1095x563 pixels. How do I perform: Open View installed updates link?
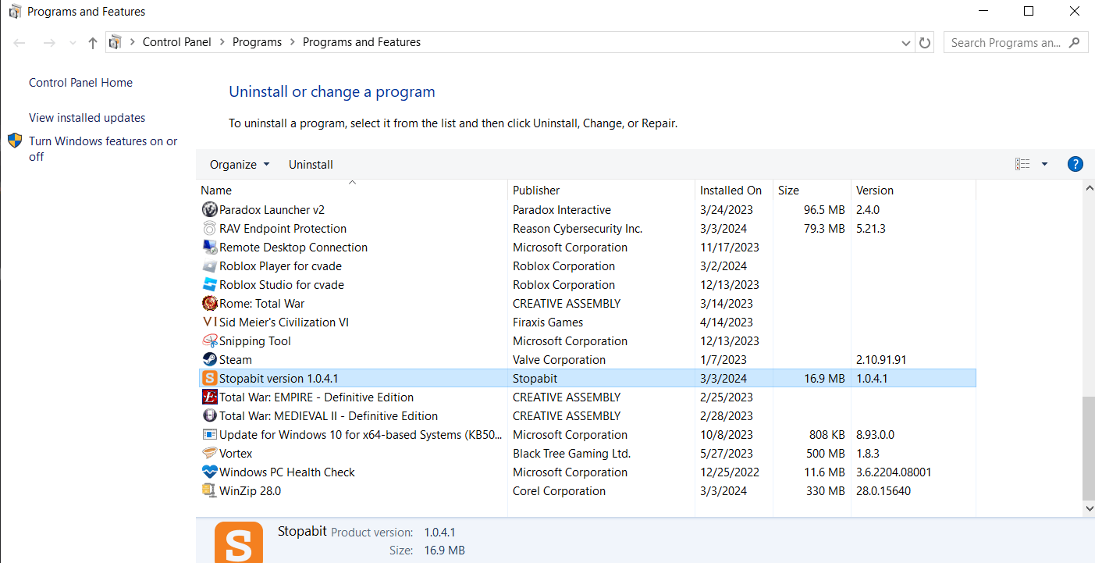click(87, 118)
